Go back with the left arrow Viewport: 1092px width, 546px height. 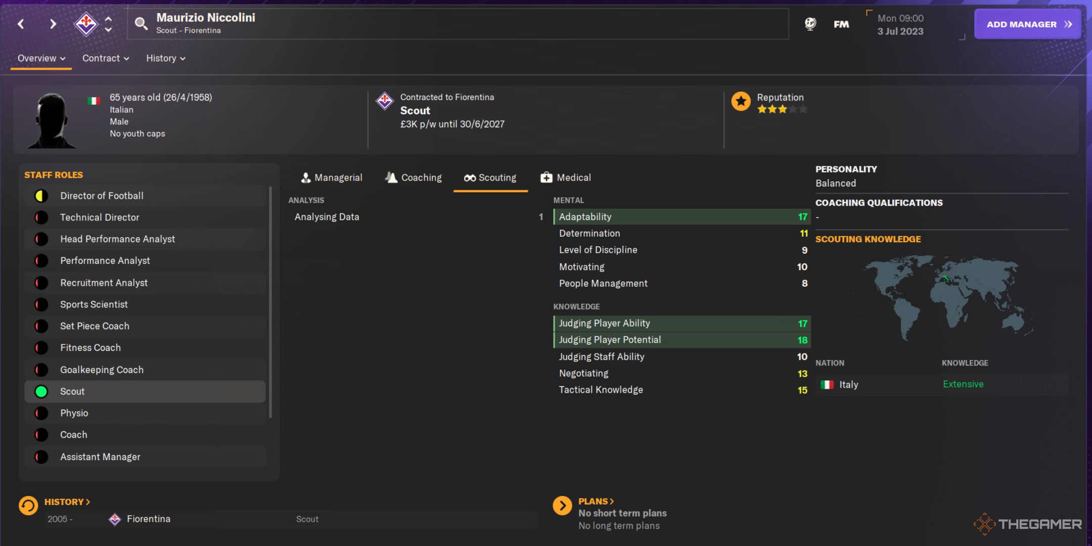point(21,24)
